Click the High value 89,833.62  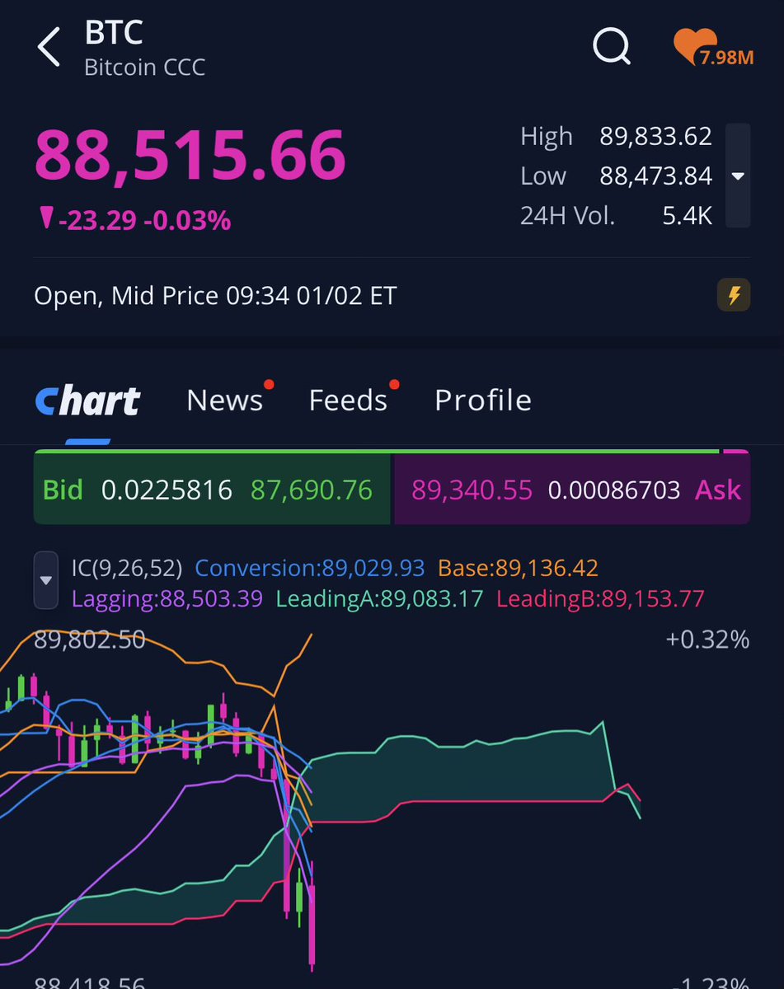pos(655,136)
